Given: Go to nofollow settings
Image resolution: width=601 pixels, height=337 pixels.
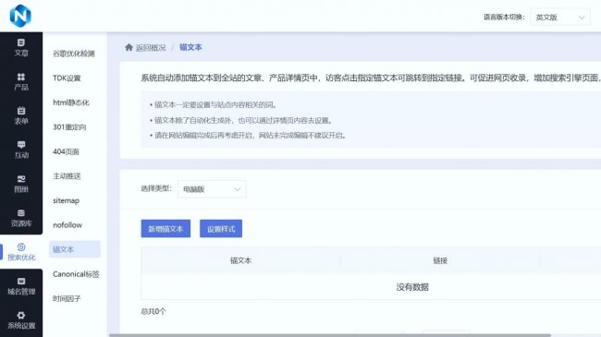Looking at the screenshot, I should (x=67, y=225).
